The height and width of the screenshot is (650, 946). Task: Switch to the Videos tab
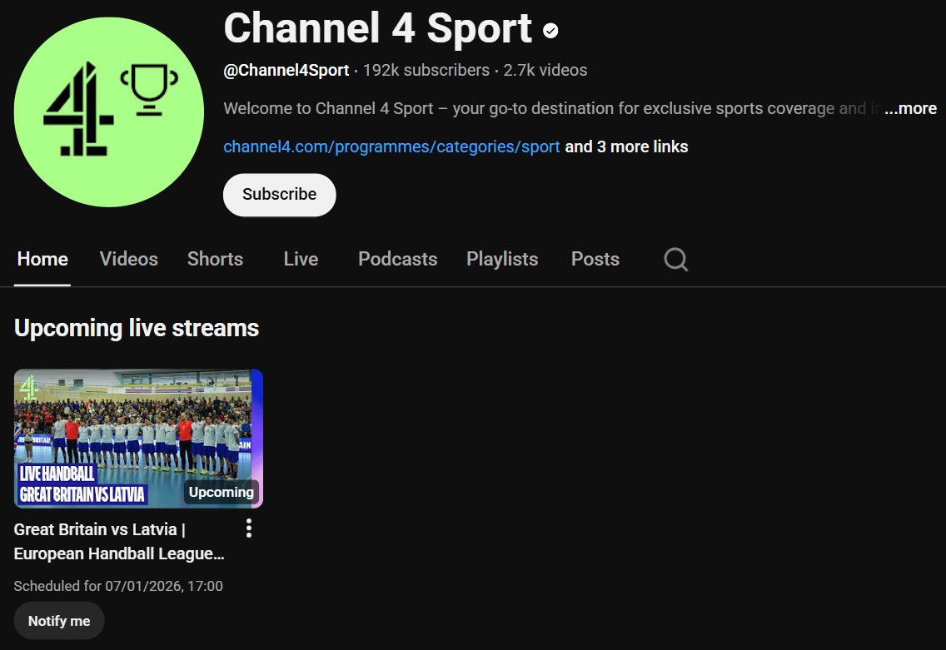click(x=128, y=260)
